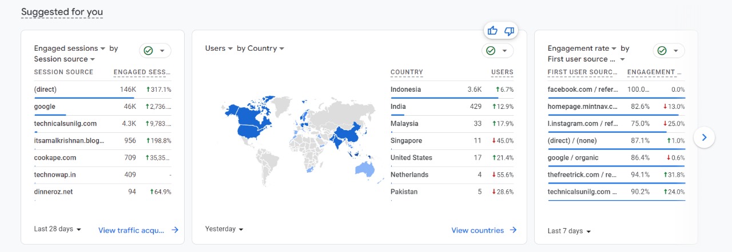Click the 100.0 engagement rate value for facebook.com

(x=639, y=90)
